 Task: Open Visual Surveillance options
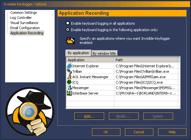point(24,23)
